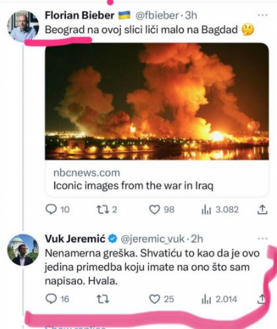
Task: Open analytics for Vuk Jeremić's tweet
Action: tap(206, 298)
